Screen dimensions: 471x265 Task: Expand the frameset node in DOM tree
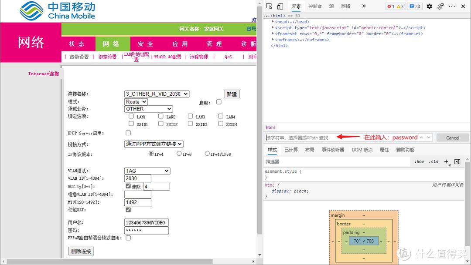point(273,34)
